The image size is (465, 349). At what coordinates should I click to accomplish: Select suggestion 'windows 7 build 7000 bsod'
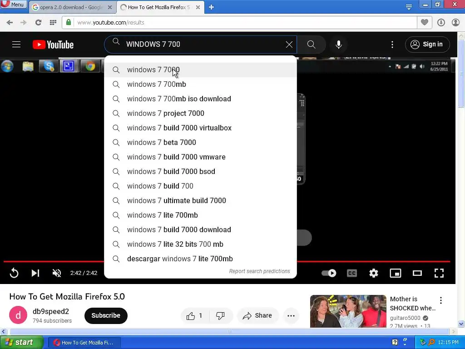[200, 171]
